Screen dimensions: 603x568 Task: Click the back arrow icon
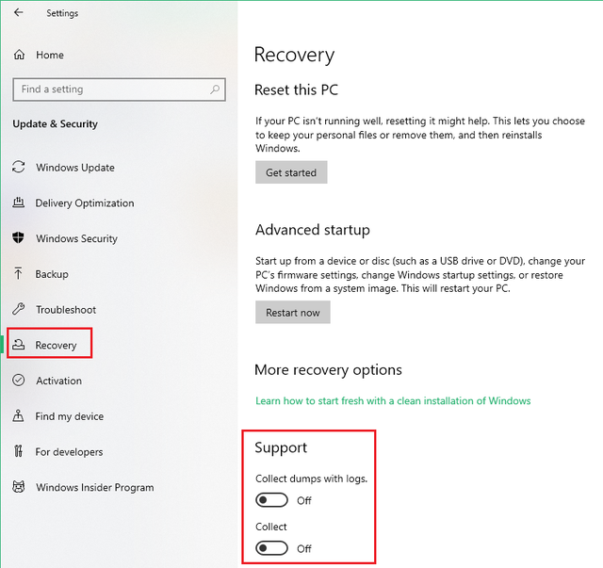pos(18,12)
